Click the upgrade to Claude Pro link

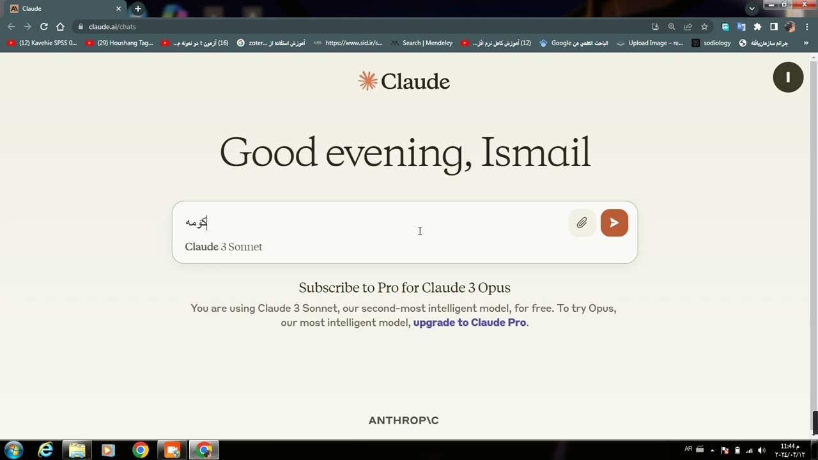coord(470,323)
